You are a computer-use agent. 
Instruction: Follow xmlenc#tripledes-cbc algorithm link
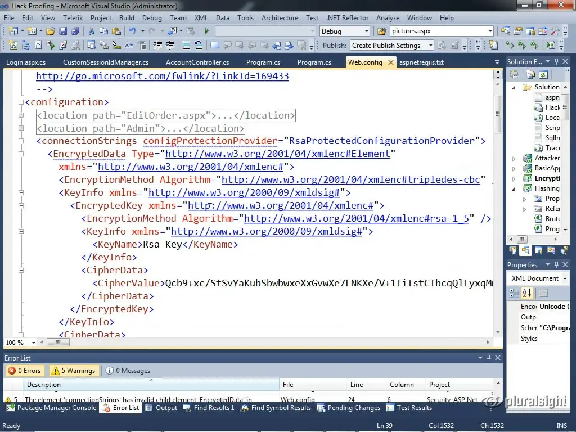tap(351, 179)
